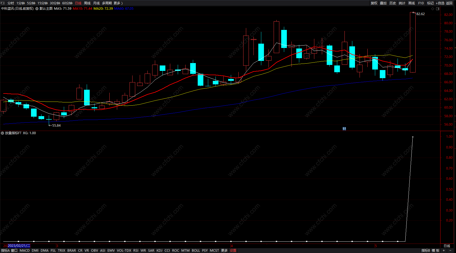456x253 pixels.
Task: Switch indicator to CCI
Action: click(x=167, y=251)
